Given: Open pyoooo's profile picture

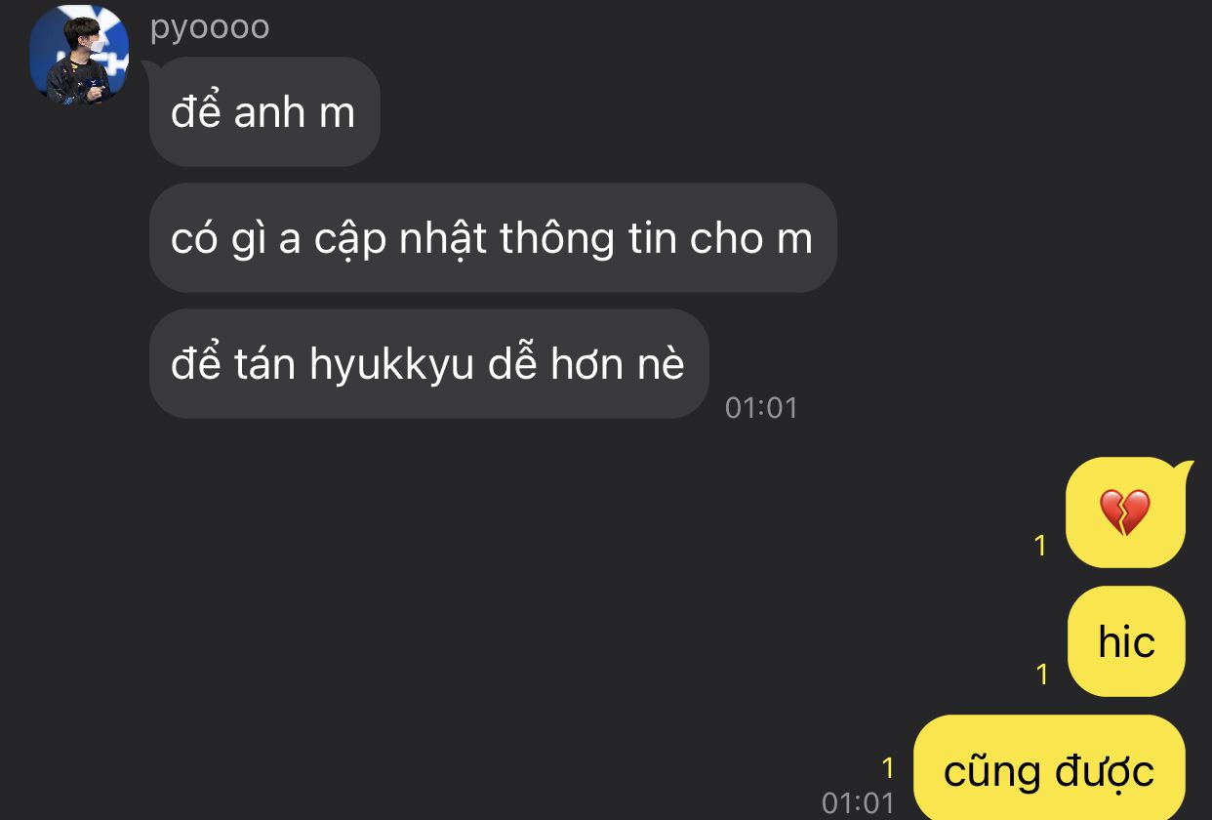Looking at the screenshot, I should pos(79,56).
